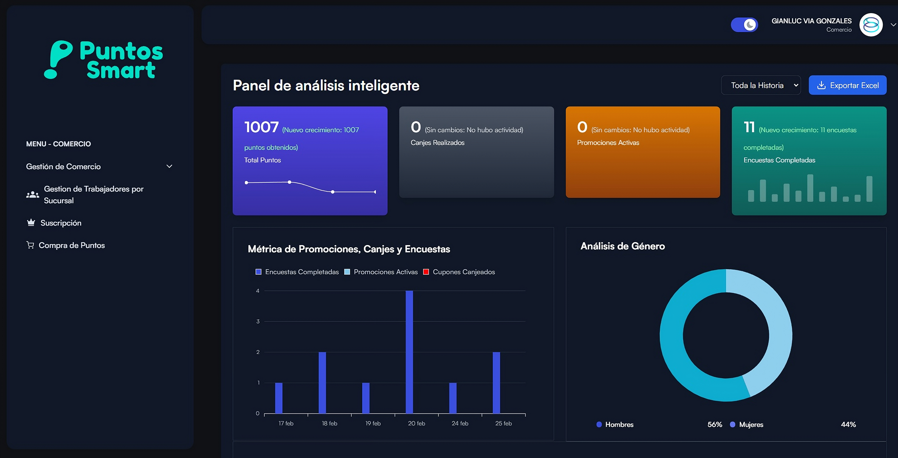Open the user profile avatar
Screen dimensions: 898x458
point(871,25)
